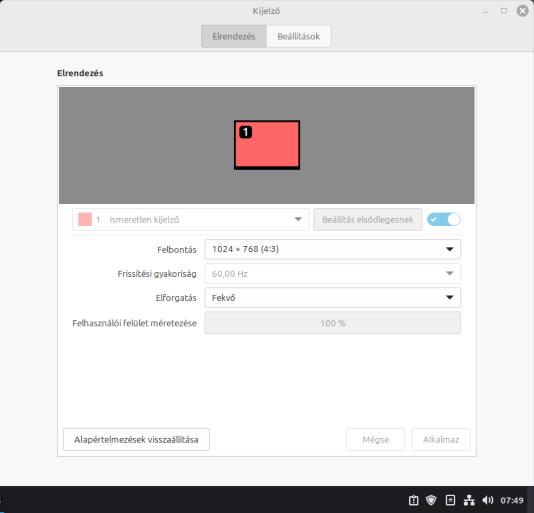The width and height of the screenshot is (534, 513).
Task: Open the Felbontás resolution dropdown
Action: pyautogui.click(x=332, y=250)
